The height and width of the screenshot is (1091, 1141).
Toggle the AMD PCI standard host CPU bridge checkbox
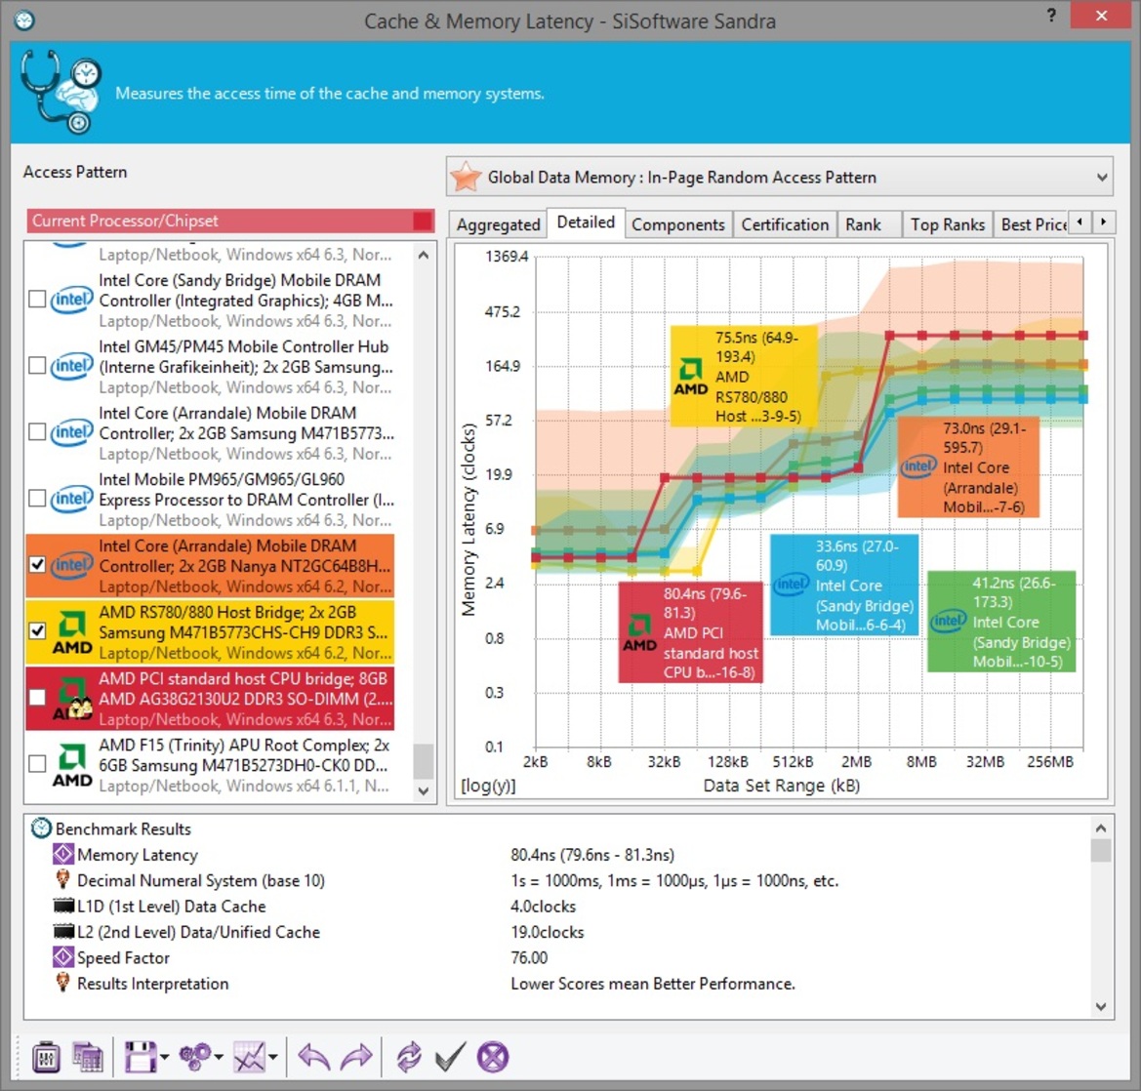37,698
